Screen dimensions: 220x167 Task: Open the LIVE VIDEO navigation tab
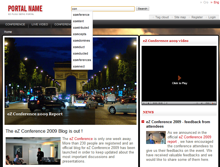[40, 24]
